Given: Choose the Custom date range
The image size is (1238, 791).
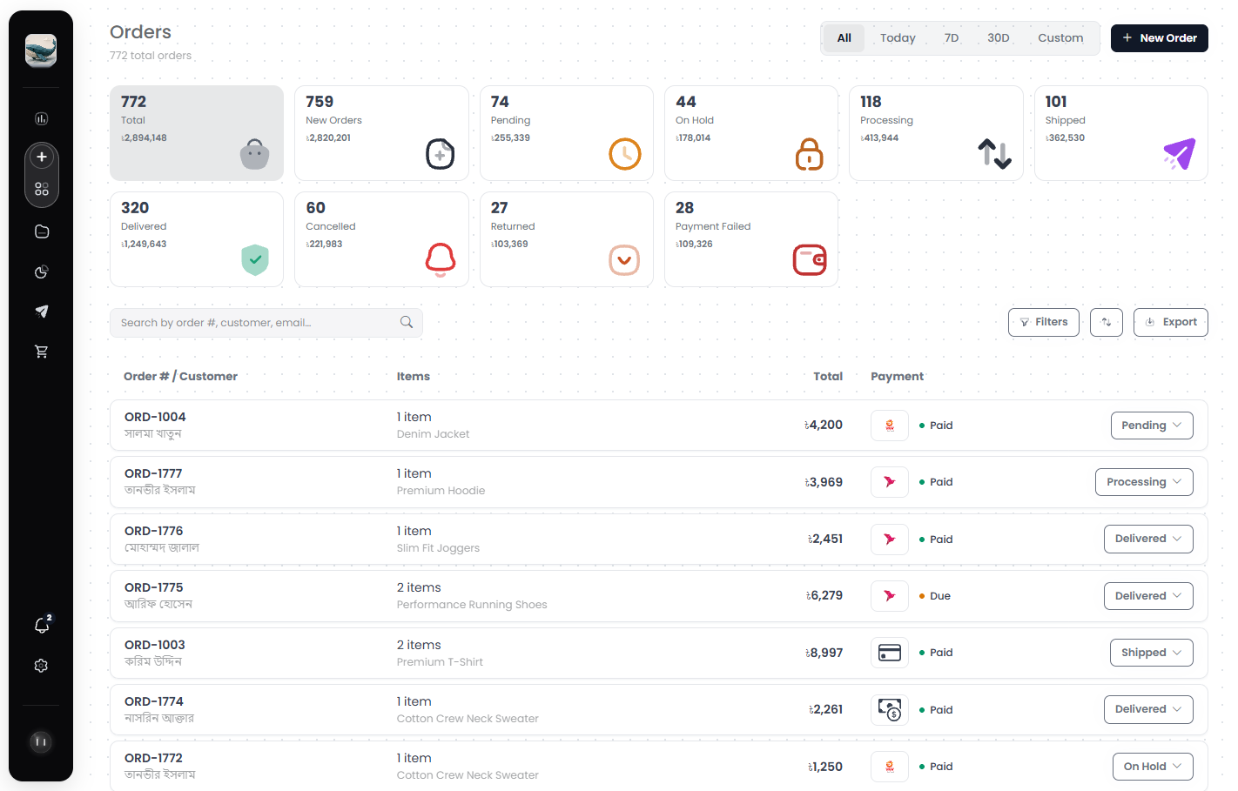Looking at the screenshot, I should (1060, 38).
